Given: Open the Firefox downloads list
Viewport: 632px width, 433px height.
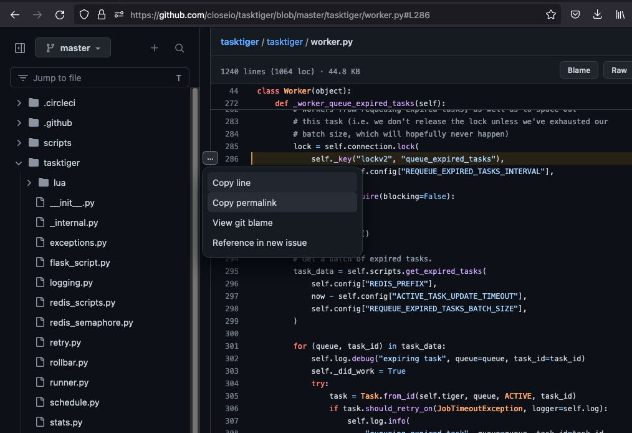Looking at the screenshot, I should click(x=597, y=15).
